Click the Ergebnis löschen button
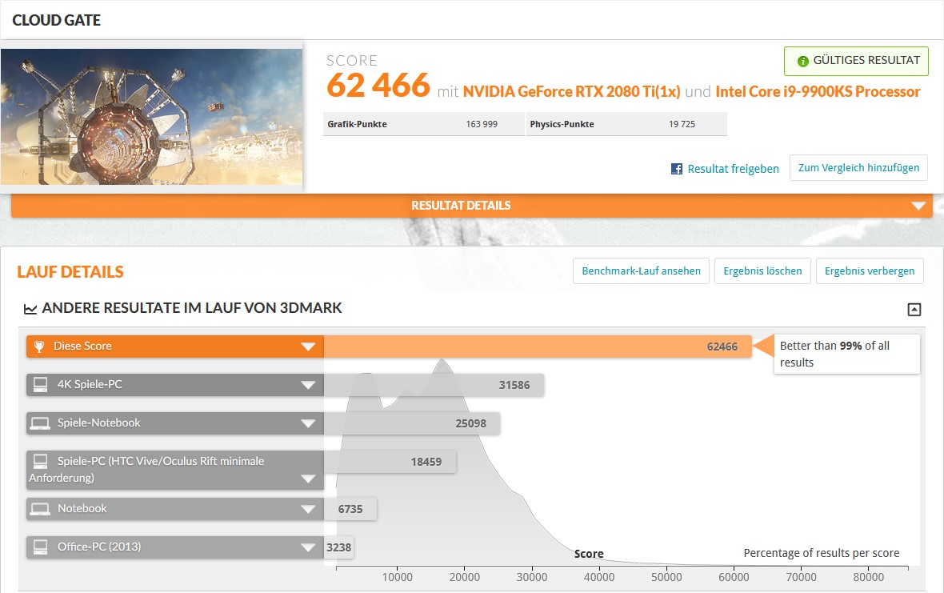 (x=762, y=271)
